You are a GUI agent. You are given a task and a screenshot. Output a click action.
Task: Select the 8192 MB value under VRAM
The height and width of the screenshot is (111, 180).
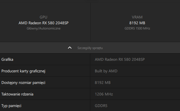click(137, 23)
